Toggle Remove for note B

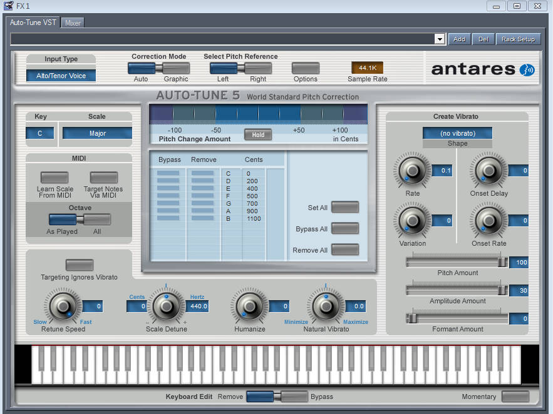tap(202, 218)
